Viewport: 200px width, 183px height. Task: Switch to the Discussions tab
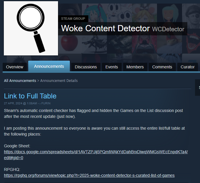pyautogui.click(x=86, y=67)
